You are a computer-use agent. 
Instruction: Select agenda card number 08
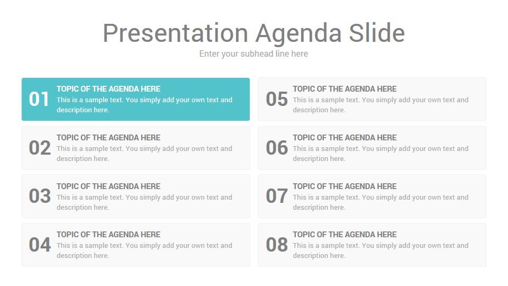coord(372,245)
